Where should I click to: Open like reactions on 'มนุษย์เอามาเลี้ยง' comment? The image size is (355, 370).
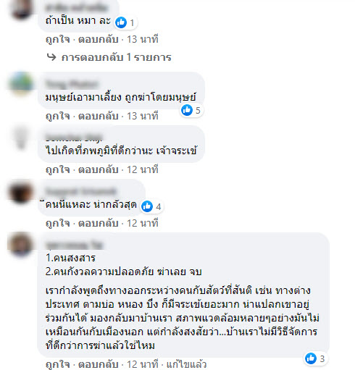pyautogui.click(x=191, y=110)
